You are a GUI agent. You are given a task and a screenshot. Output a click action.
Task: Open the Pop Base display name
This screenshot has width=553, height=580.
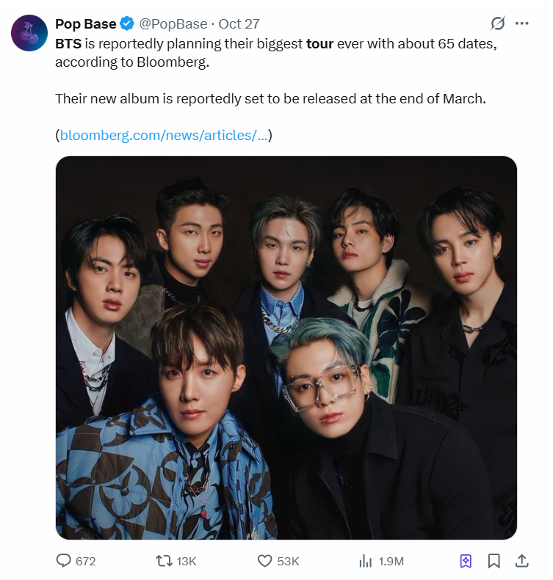coord(85,24)
